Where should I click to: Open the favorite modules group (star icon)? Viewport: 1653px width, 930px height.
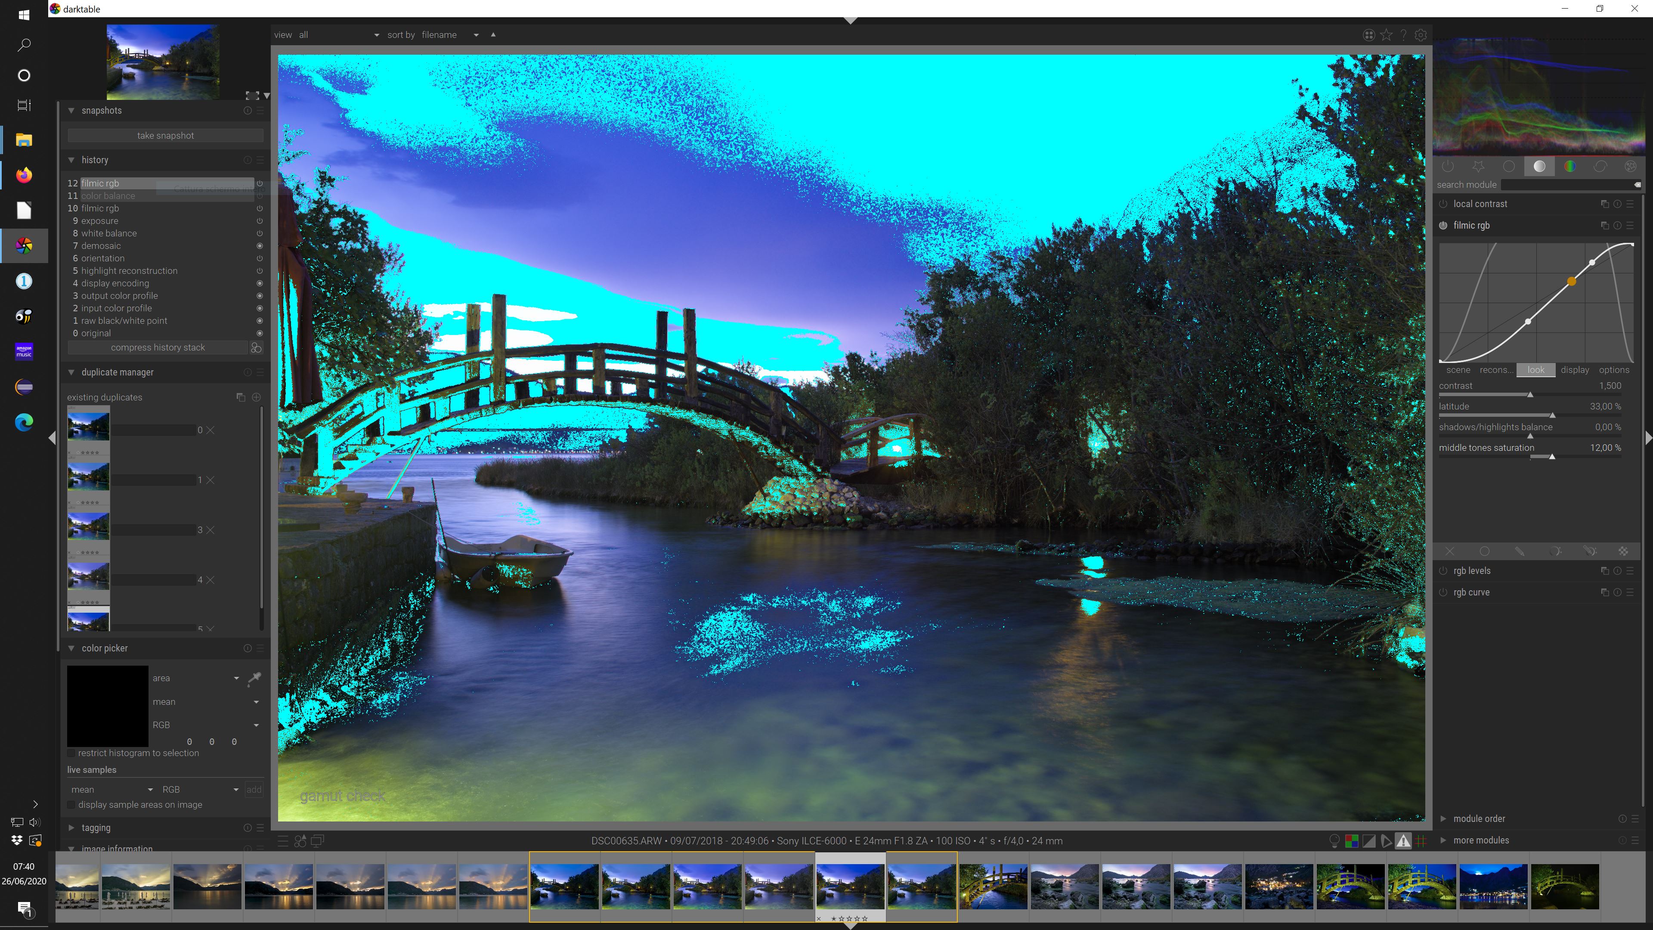(x=1479, y=166)
